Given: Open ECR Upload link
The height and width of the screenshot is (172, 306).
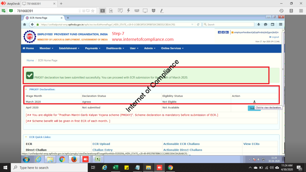Looking at the screenshot, I should (x=101, y=144).
